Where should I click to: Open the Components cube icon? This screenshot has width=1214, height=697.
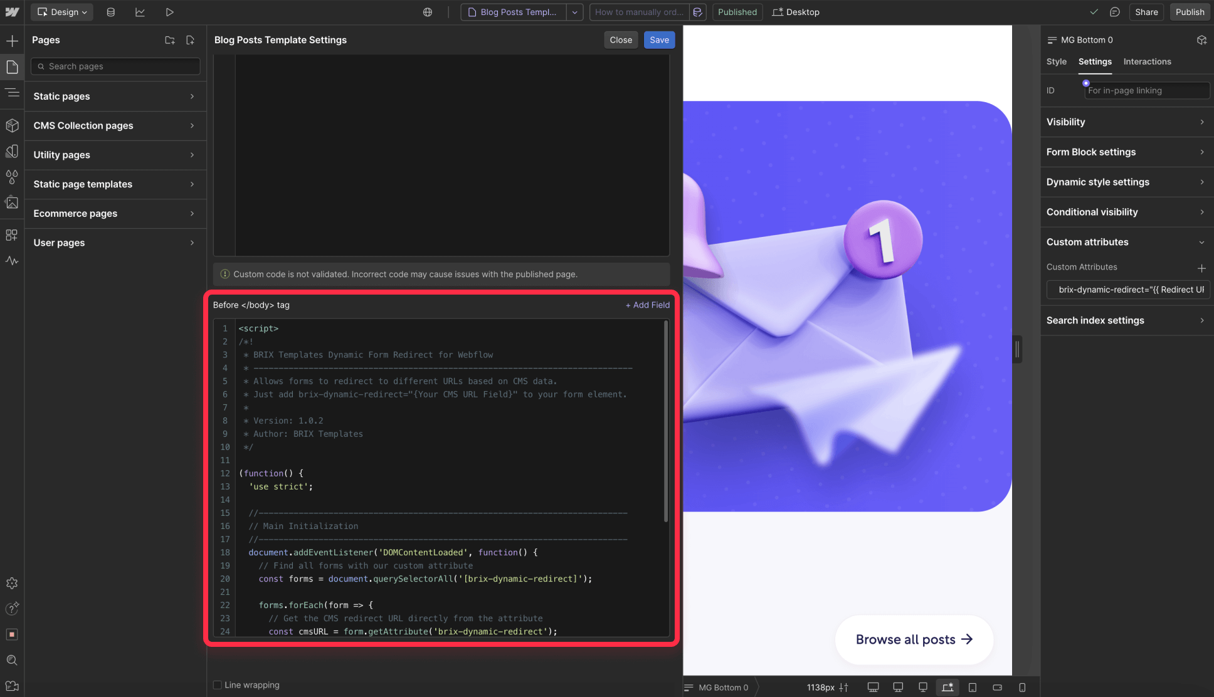pos(12,125)
